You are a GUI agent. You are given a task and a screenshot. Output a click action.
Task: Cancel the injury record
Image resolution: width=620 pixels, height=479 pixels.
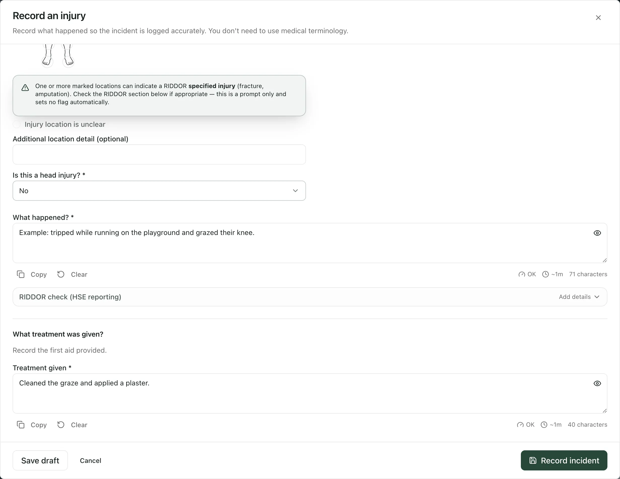pos(90,460)
